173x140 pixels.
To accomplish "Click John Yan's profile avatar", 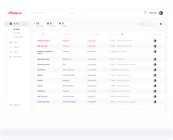I will (161, 13).
